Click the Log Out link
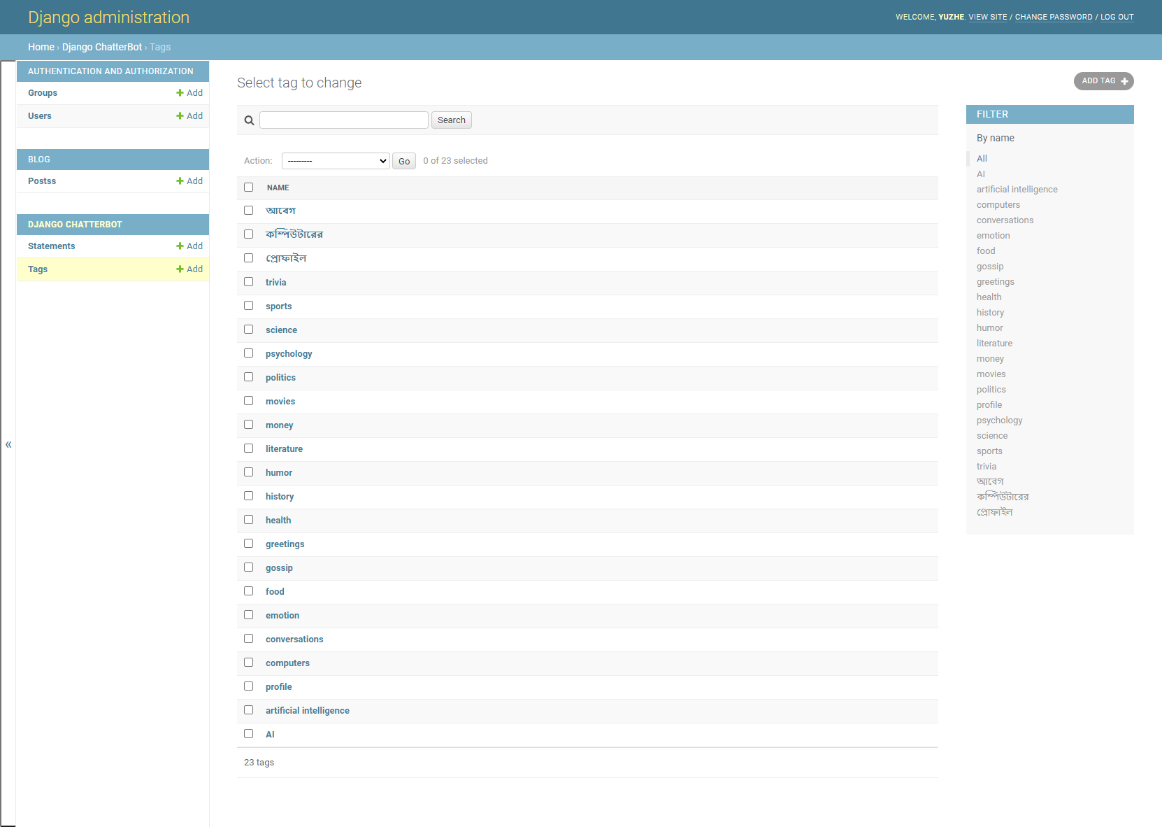 (1117, 17)
